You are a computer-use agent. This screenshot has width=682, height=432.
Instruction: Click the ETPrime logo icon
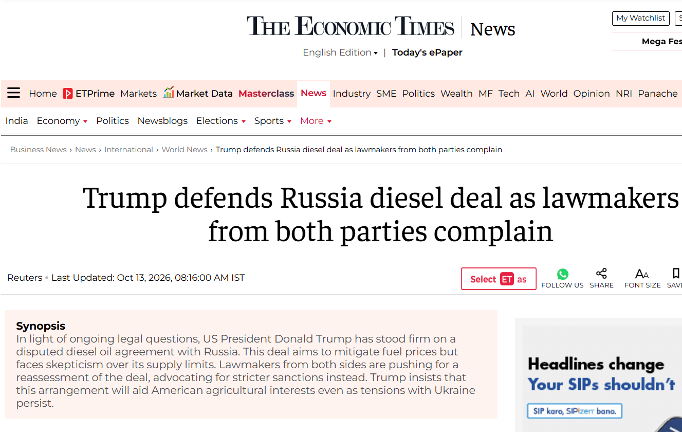(68, 94)
